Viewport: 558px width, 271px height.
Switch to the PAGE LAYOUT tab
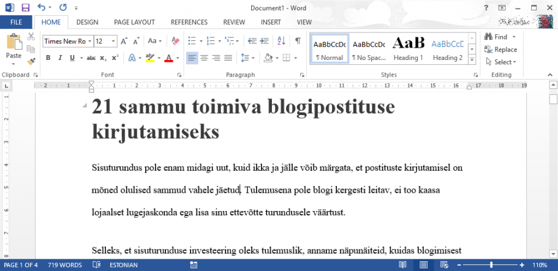(135, 22)
